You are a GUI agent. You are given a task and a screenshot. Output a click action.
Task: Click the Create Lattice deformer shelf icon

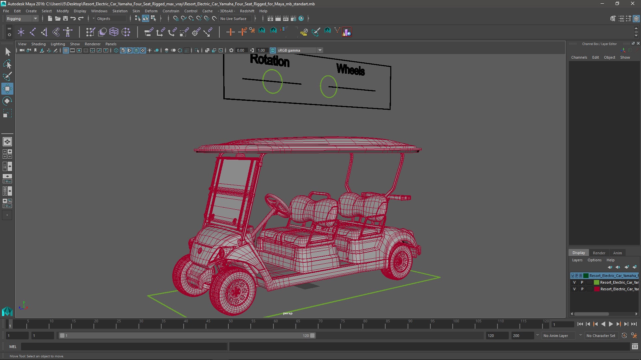click(114, 32)
